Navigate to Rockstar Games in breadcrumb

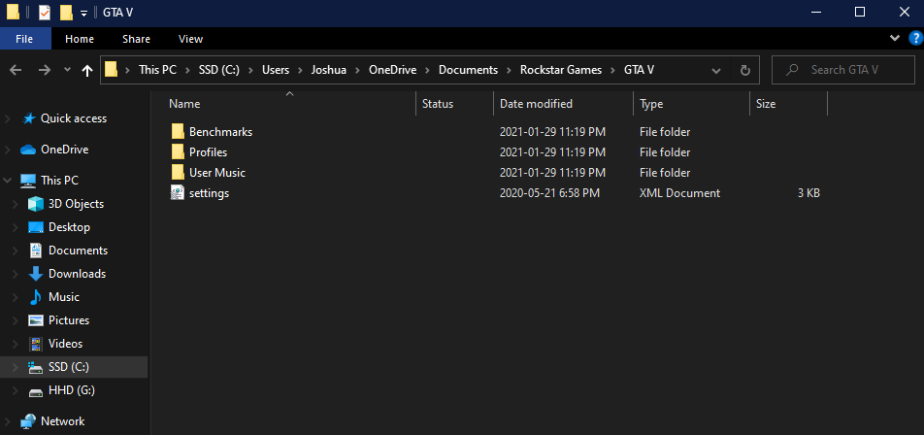tap(560, 70)
